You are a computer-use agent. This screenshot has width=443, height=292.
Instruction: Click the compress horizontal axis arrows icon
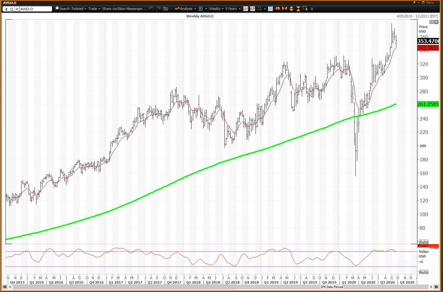[284, 9]
